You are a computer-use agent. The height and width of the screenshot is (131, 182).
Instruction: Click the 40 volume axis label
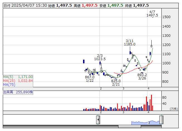(164, 104)
